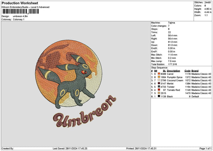The width and height of the screenshot is (213, 151).
Task: Click the 'Coconut Cream' thread description
Action: [x=175, y=80]
